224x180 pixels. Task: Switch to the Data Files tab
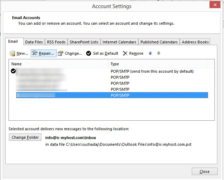tap(34, 42)
